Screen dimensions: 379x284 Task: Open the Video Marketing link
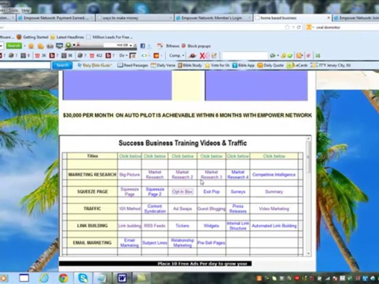(x=274, y=209)
